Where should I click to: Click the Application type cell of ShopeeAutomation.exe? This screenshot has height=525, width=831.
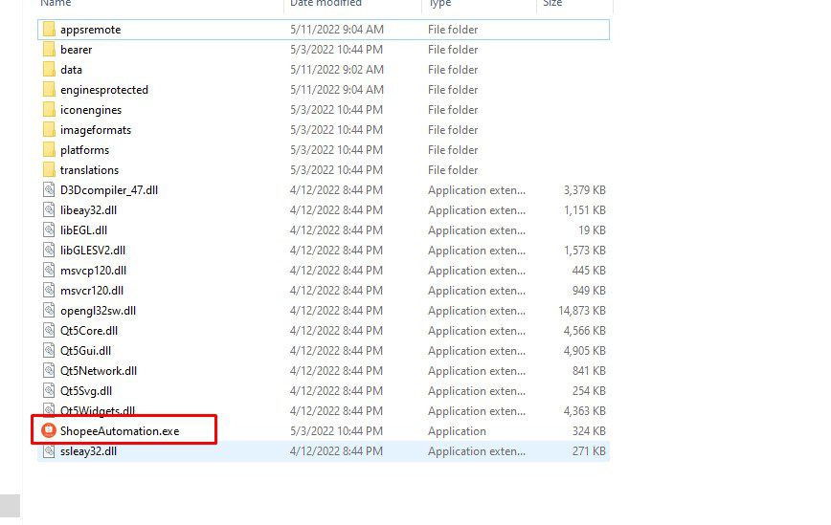(x=457, y=432)
